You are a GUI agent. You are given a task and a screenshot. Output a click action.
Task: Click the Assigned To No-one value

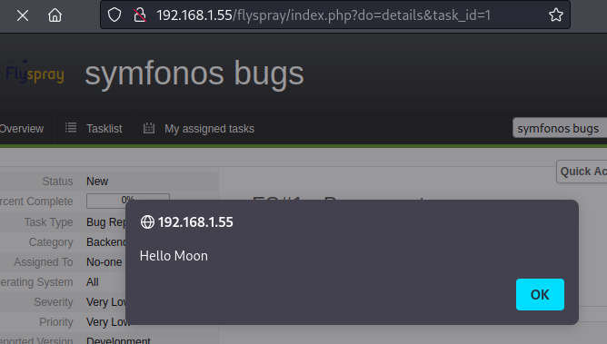(x=104, y=262)
